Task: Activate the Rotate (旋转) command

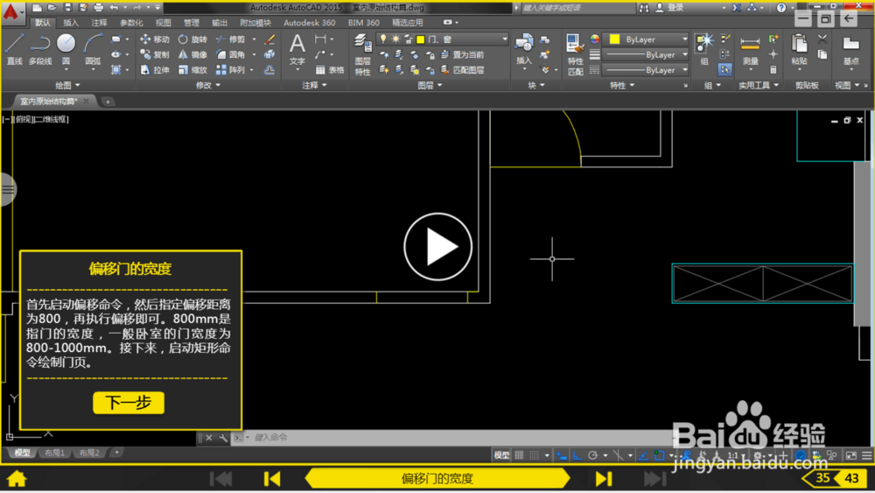Action: coord(192,39)
